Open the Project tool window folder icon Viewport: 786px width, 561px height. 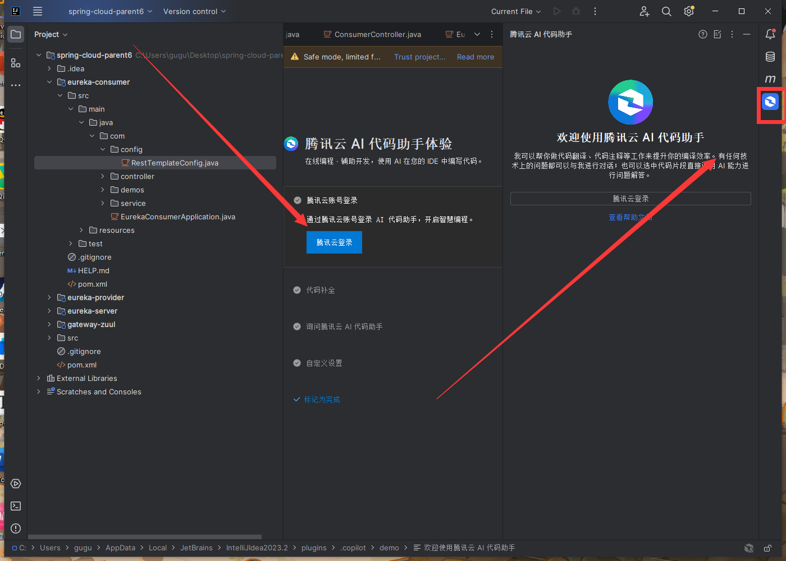point(16,34)
